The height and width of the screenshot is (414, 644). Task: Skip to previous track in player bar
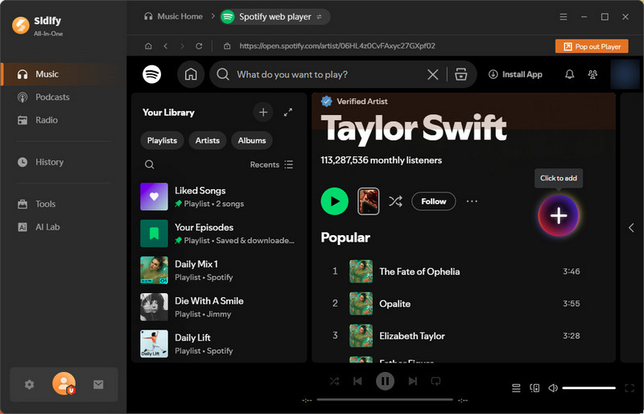(x=357, y=382)
